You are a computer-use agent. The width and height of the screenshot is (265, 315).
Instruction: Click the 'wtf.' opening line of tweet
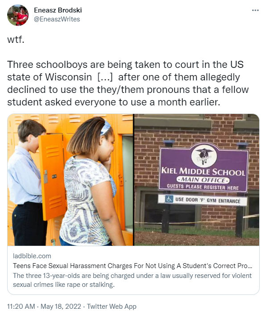[x=16, y=39]
